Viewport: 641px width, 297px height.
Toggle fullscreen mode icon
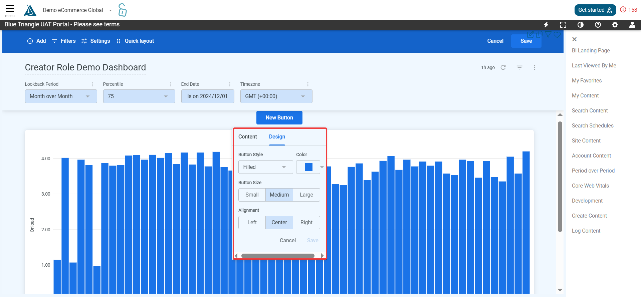coord(563,25)
